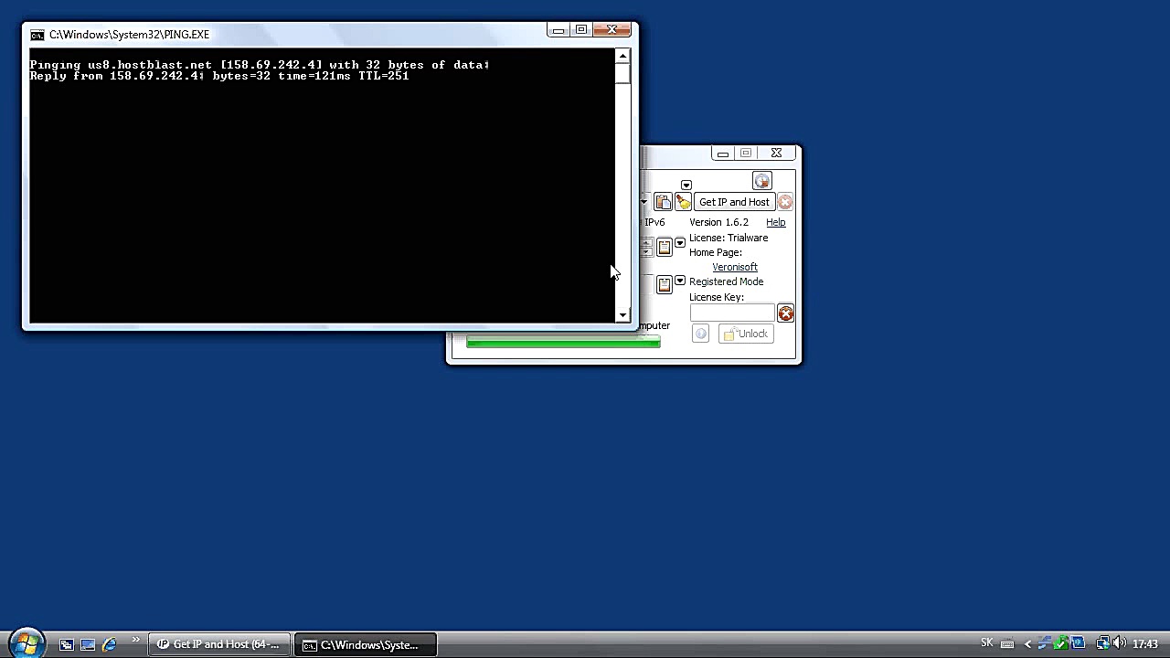Click the clipboard copy icon beside License: Trialware
Image resolution: width=1170 pixels, height=658 pixels.
click(665, 247)
